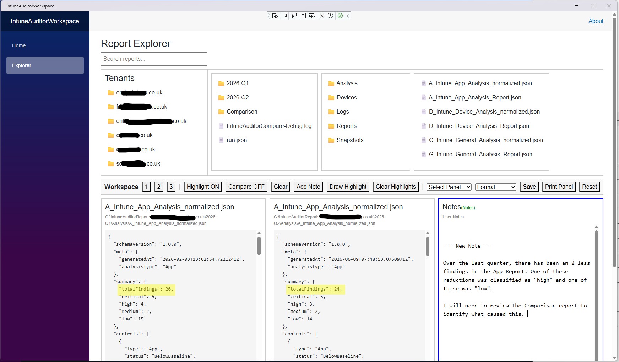The height and width of the screenshot is (362, 619).
Task: Click the Print Panel button
Action: point(559,187)
